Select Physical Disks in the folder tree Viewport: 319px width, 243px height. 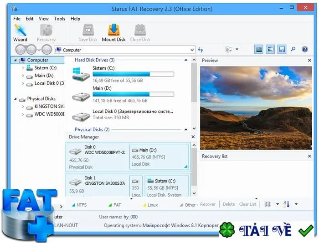[x=41, y=99]
